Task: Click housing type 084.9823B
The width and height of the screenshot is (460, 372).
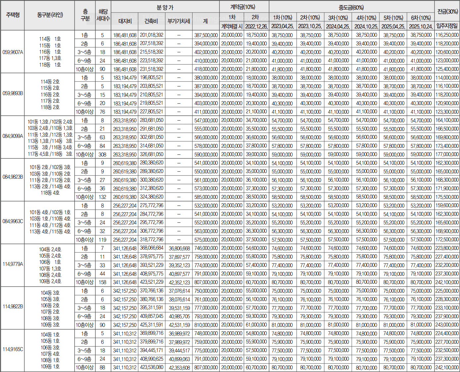Action: pyautogui.click(x=13, y=177)
